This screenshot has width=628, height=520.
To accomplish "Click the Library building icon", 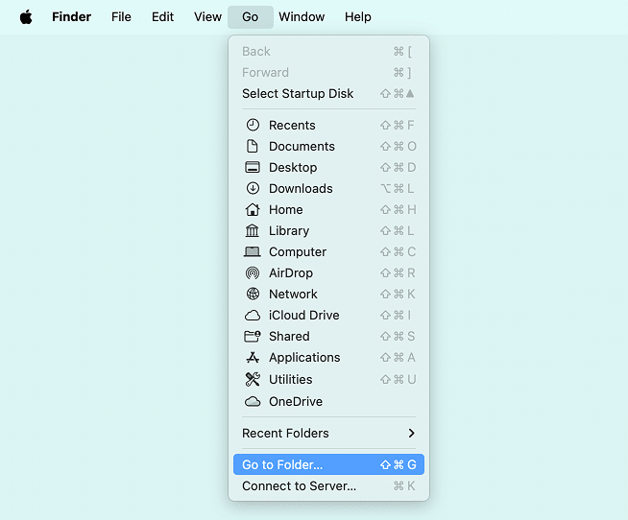I will [x=253, y=231].
